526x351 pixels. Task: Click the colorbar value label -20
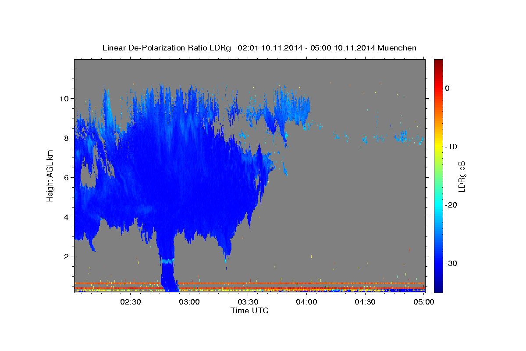pyautogui.click(x=451, y=205)
